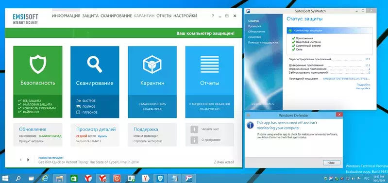The width and height of the screenshot is (388, 183).
Task: Open the white Yandex Y taskbar icon
Action: point(146,178)
